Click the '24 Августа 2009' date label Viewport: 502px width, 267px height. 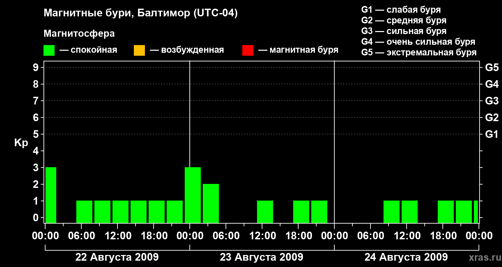pos(406,257)
